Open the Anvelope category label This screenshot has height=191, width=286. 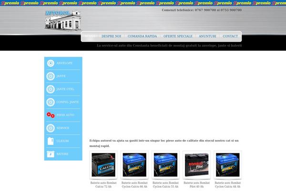point(64,63)
